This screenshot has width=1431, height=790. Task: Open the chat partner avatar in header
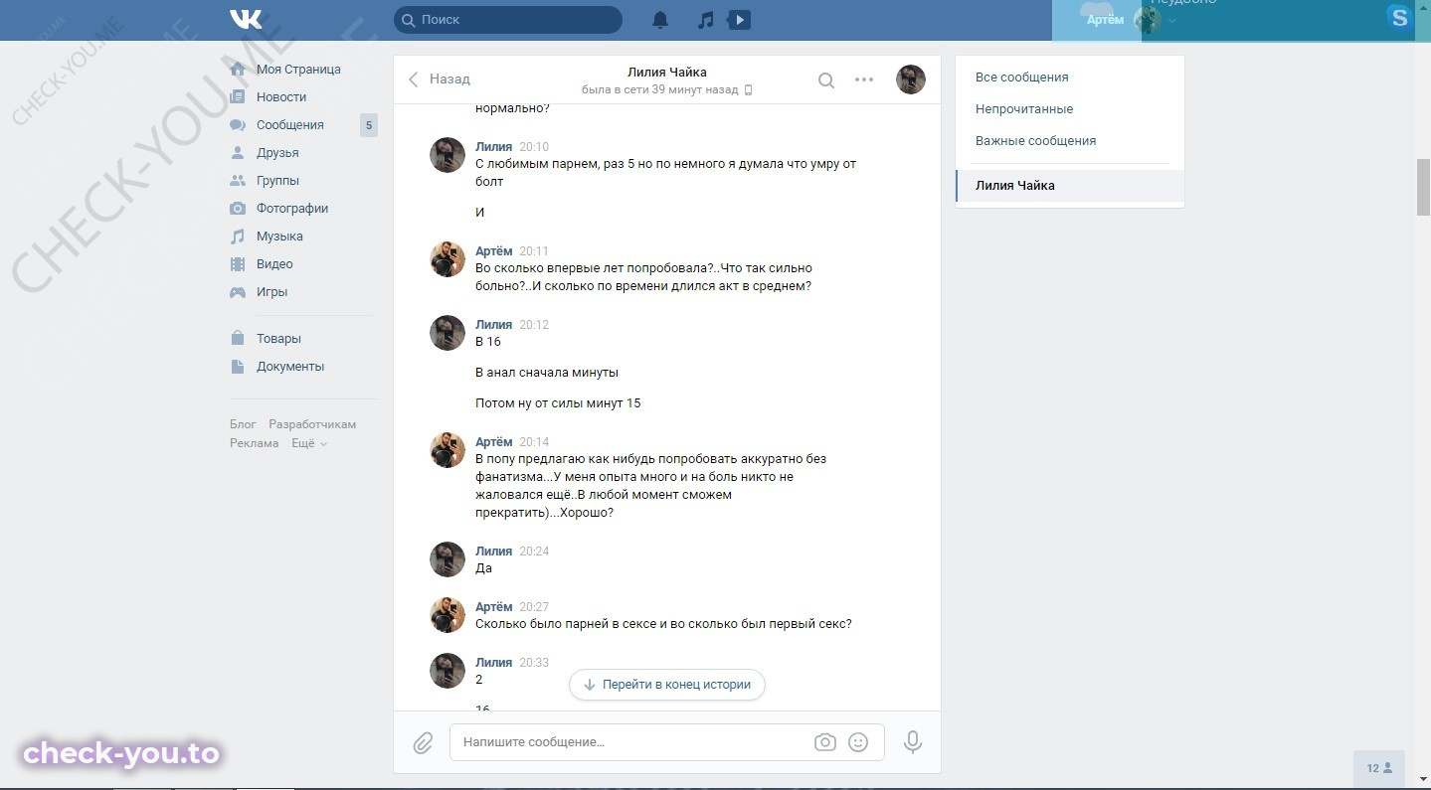coord(911,79)
